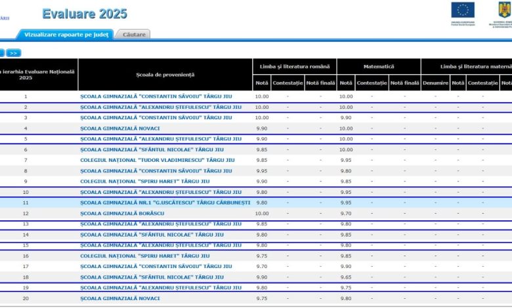Open school link in ranking row 13
Screen dimensions: 512x308
(x=161, y=224)
